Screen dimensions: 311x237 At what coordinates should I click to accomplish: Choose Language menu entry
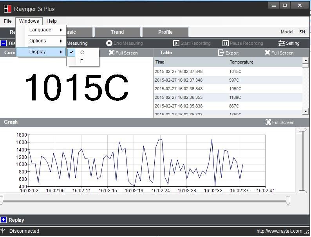41,30
